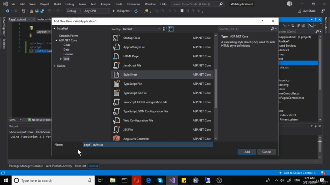Open the Visual Studio taskbar icon
Image resolution: width=330 pixels, height=185 pixels.
tap(172, 180)
